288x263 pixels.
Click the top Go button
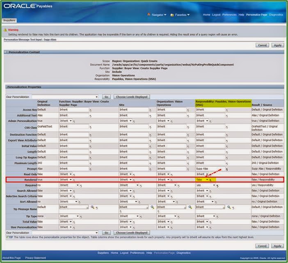pyautogui.click(x=106, y=97)
